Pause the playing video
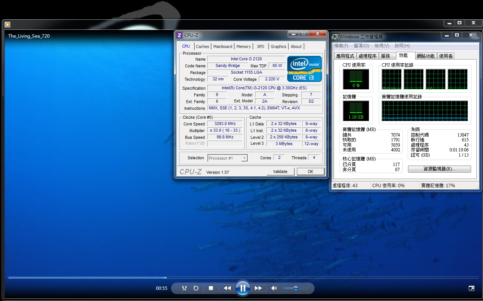Image resolution: width=483 pixels, height=301 pixels. [242, 288]
